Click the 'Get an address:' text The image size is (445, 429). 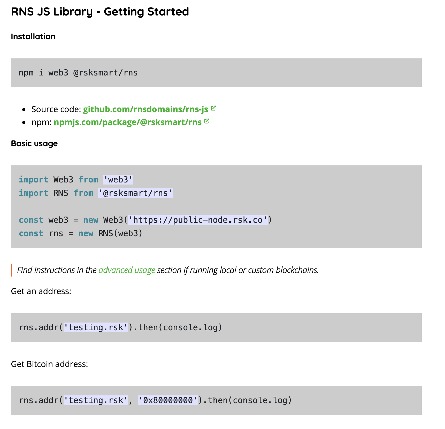pyautogui.click(x=41, y=291)
